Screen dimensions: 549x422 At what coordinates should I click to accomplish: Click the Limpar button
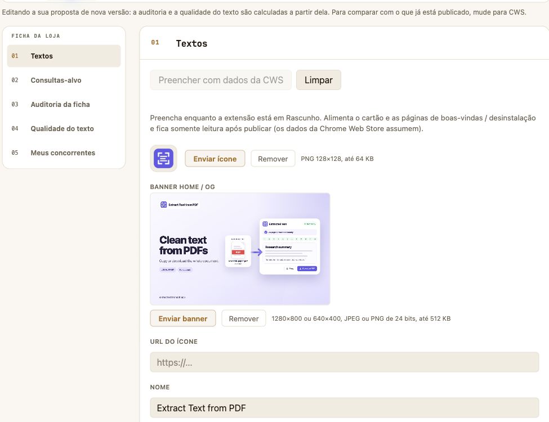pos(318,80)
